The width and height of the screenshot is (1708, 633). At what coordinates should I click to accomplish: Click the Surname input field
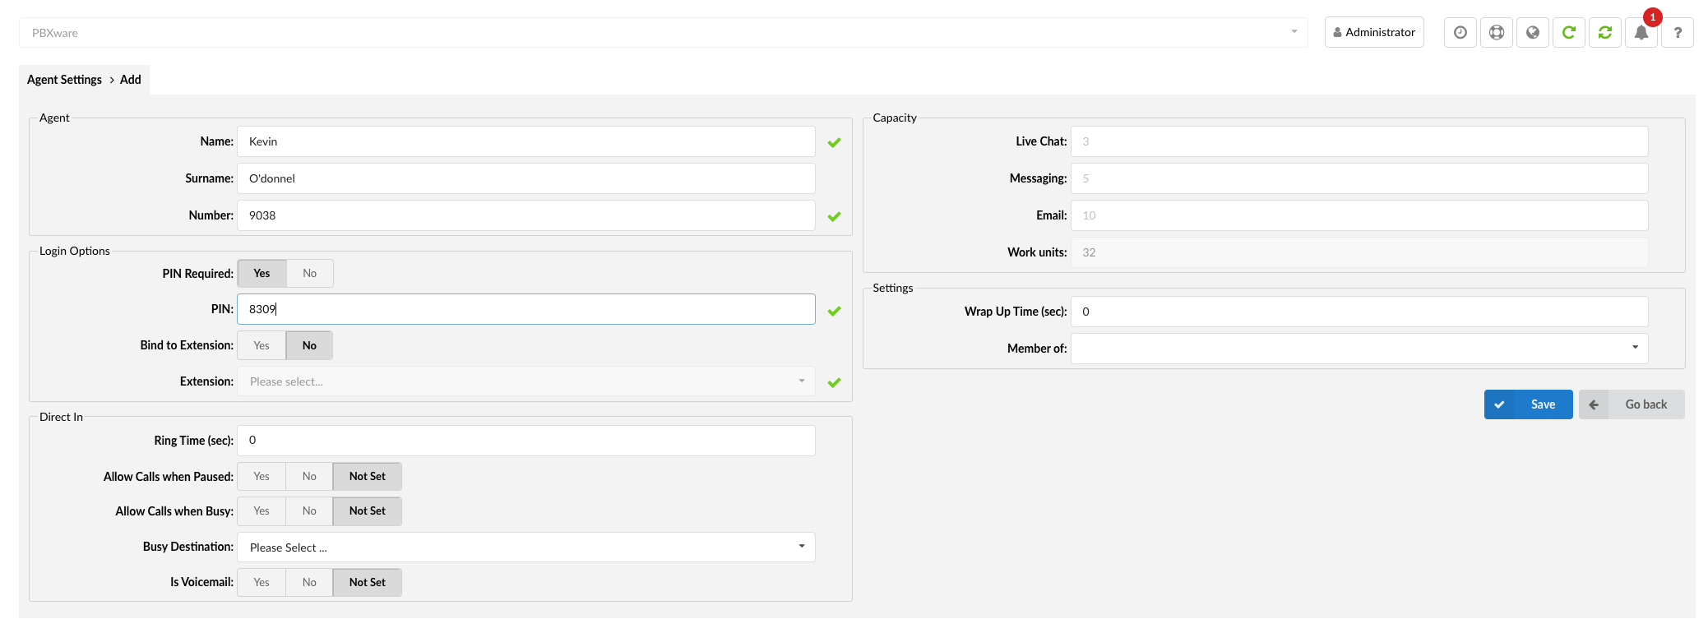tap(526, 178)
